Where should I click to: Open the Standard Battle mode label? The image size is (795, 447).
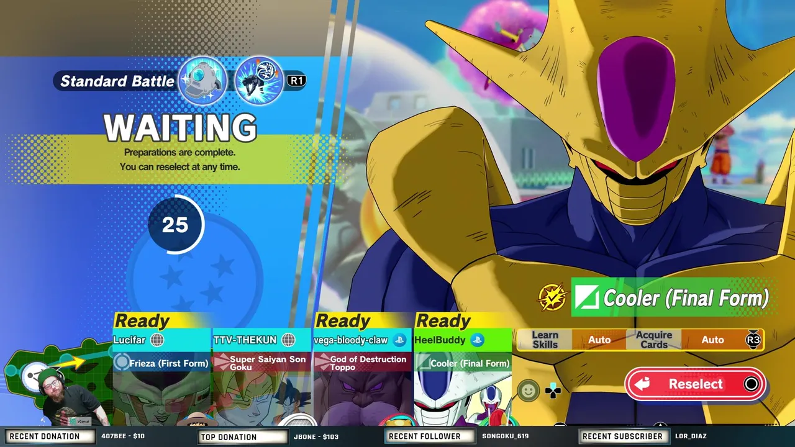[x=117, y=81]
